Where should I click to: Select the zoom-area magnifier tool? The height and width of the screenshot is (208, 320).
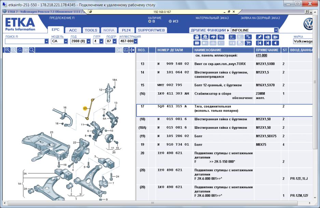(20, 50)
